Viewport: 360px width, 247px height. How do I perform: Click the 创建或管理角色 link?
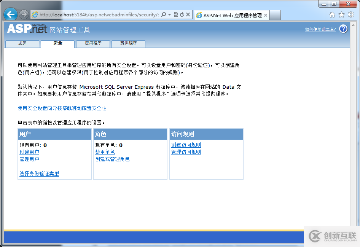point(113,159)
